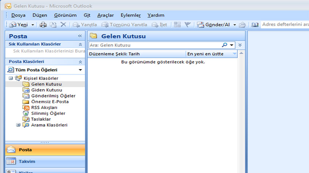This screenshot has height=173, width=309.
Task: Open the Görünüm menu
Action: (65, 15)
